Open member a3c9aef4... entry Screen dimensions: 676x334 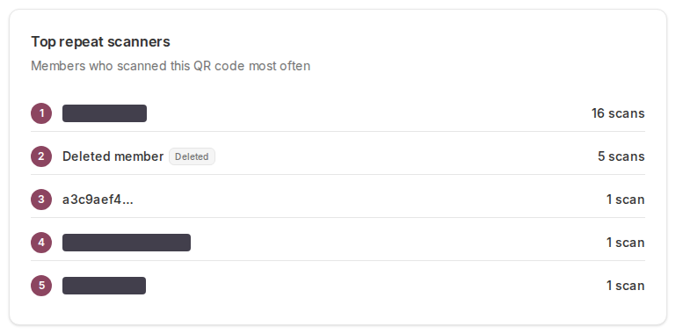tap(98, 200)
